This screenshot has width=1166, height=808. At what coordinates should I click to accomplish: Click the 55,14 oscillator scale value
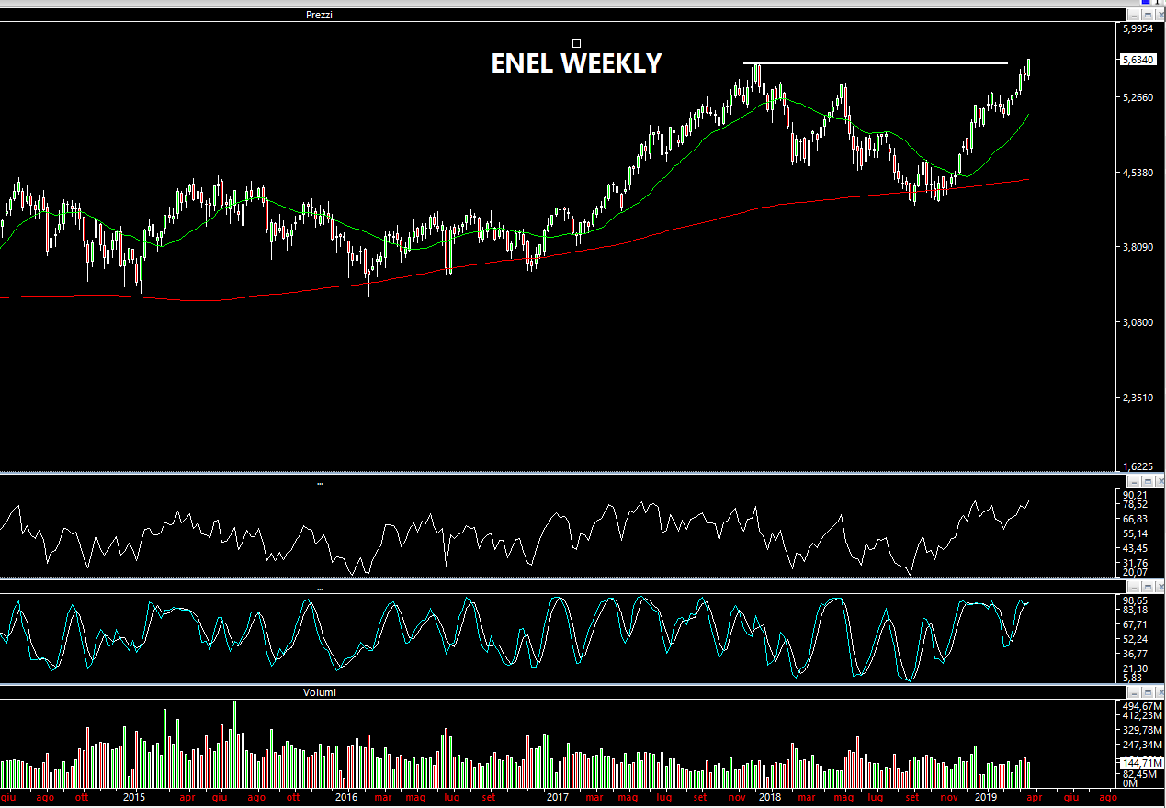click(x=1135, y=533)
